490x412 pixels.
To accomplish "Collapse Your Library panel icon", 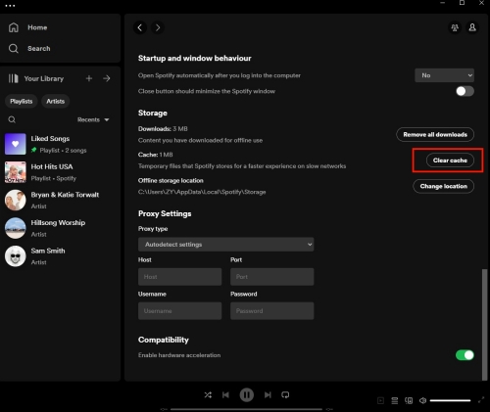I will (x=13, y=78).
